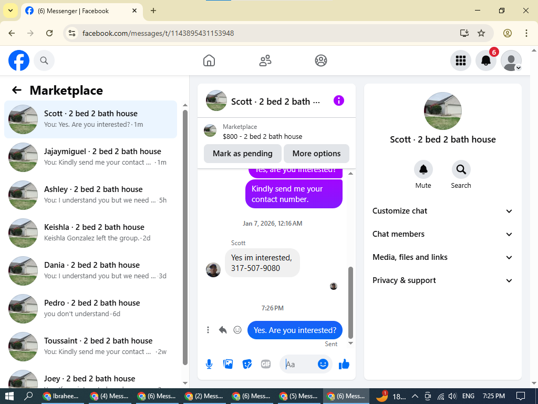538x404 pixels.
Task: Select the (6) Messenger | Facebook browser tab
Action: (x=81, y=11)
